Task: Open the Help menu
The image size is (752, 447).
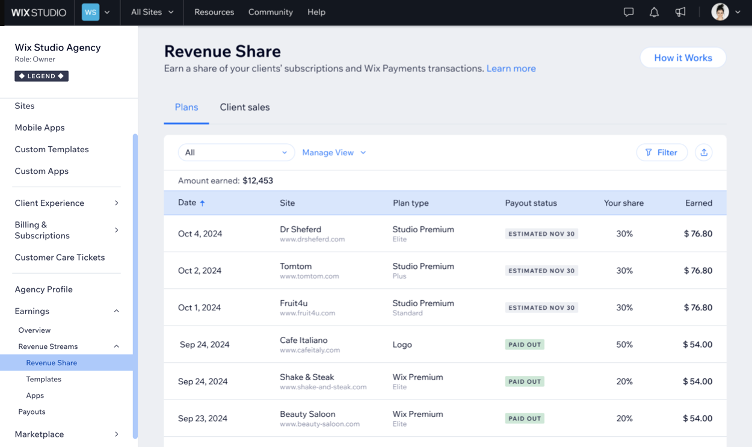Action: [x=316, y=12]
